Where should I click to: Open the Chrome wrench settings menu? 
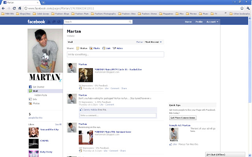pyautogui.click(x=248, y=8)
